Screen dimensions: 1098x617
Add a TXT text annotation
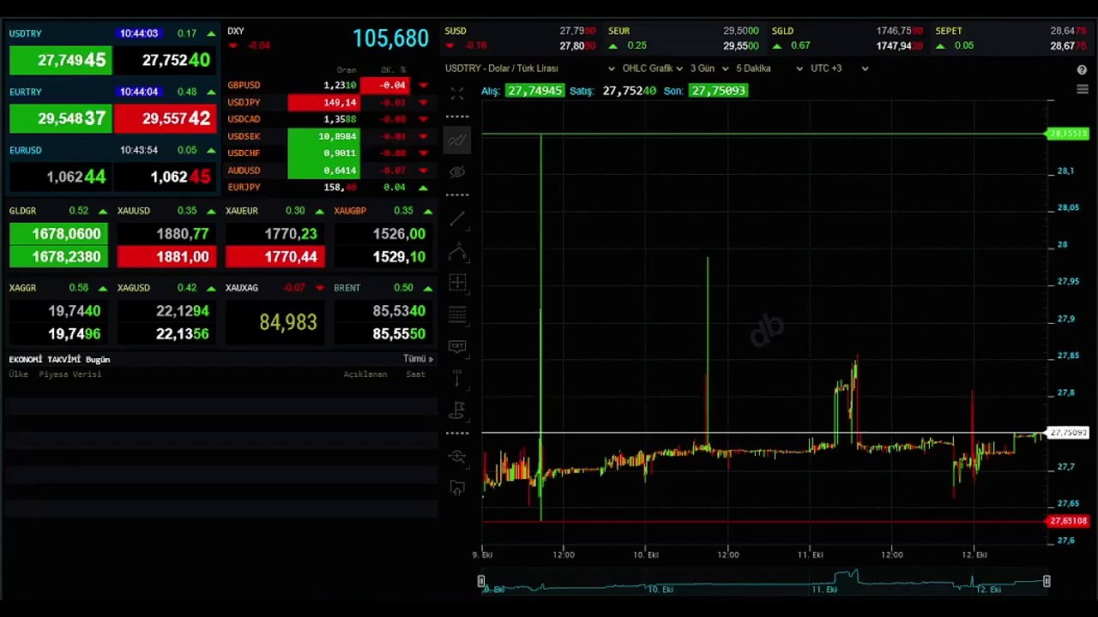coord(457,346)
